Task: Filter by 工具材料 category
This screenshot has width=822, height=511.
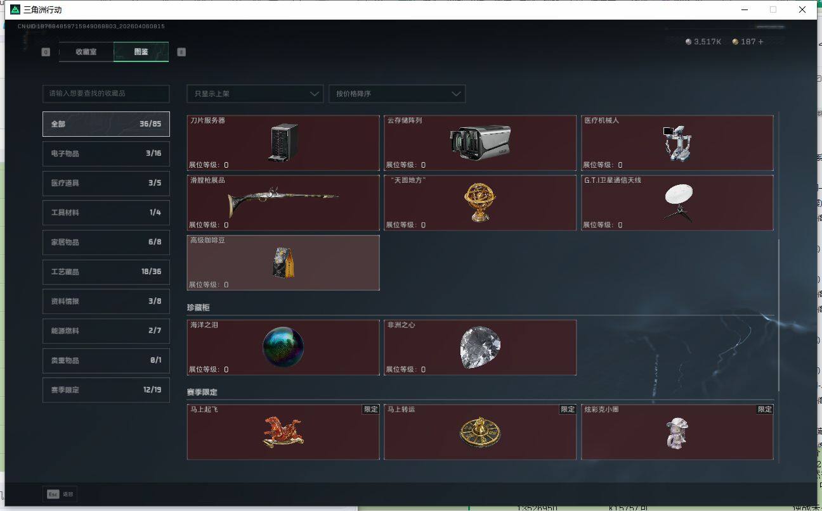Action: tap(106, 213)
